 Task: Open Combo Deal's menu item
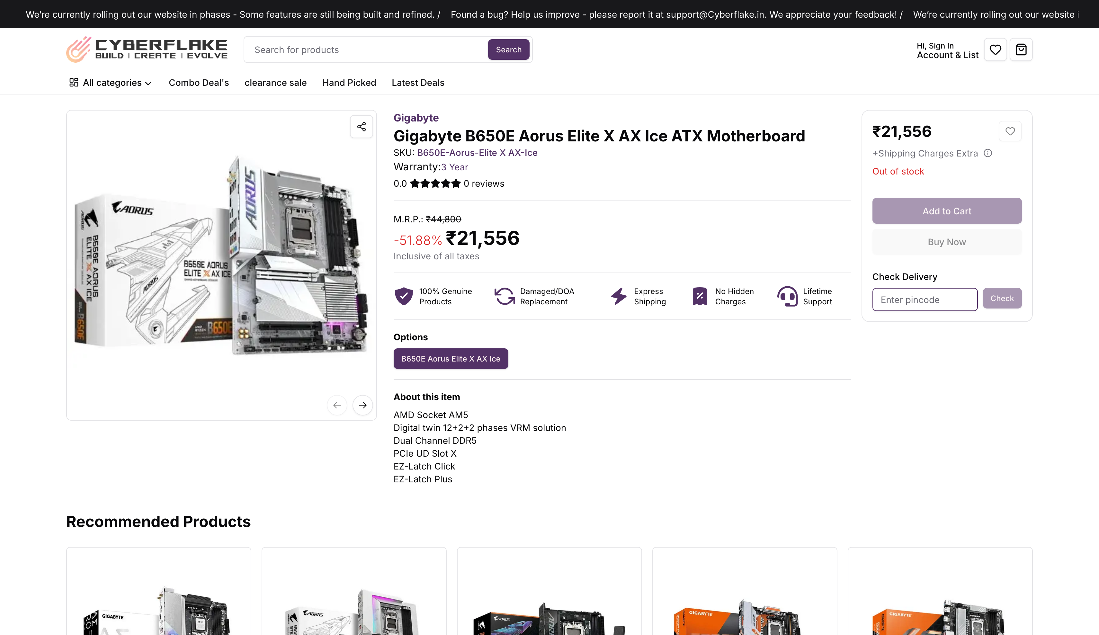click(199, 83)
